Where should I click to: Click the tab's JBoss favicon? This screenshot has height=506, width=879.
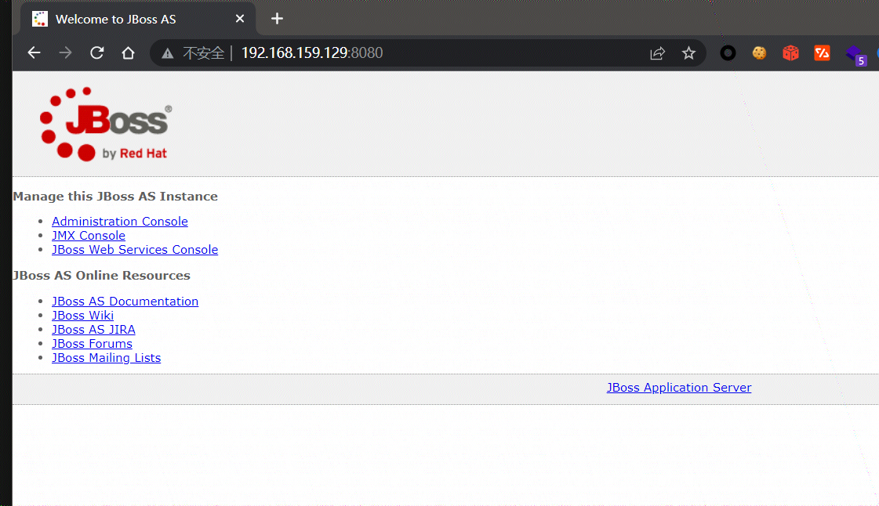click(40, 19)
